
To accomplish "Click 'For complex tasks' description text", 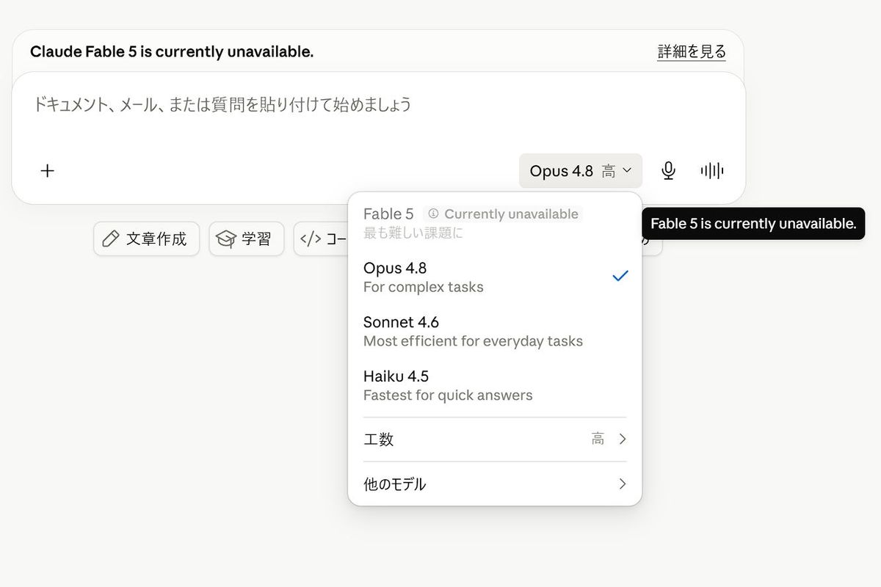I will [424, 287].
